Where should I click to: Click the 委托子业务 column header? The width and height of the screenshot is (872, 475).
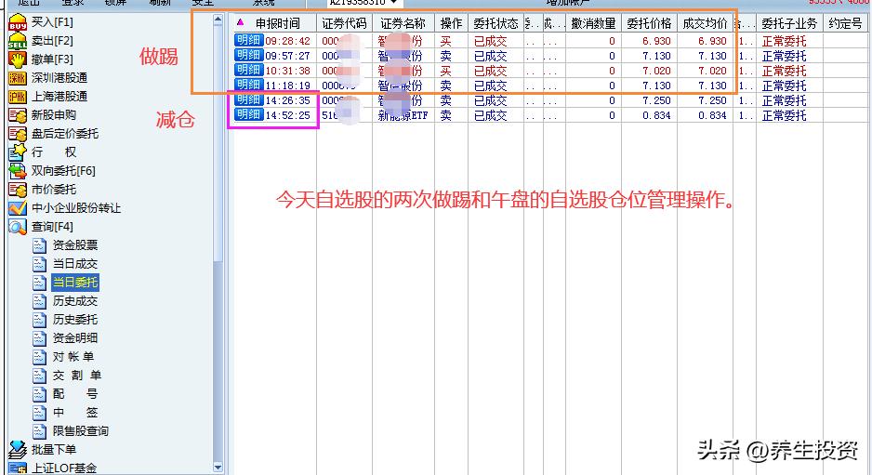[x=789, y=23]
